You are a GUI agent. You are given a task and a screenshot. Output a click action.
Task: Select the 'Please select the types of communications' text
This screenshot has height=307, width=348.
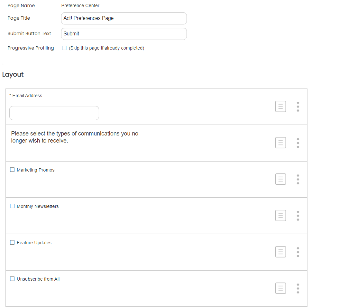(x=75, y=137)
